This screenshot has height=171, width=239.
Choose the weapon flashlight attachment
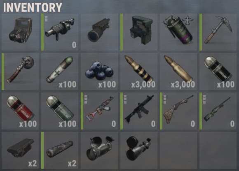99,32
